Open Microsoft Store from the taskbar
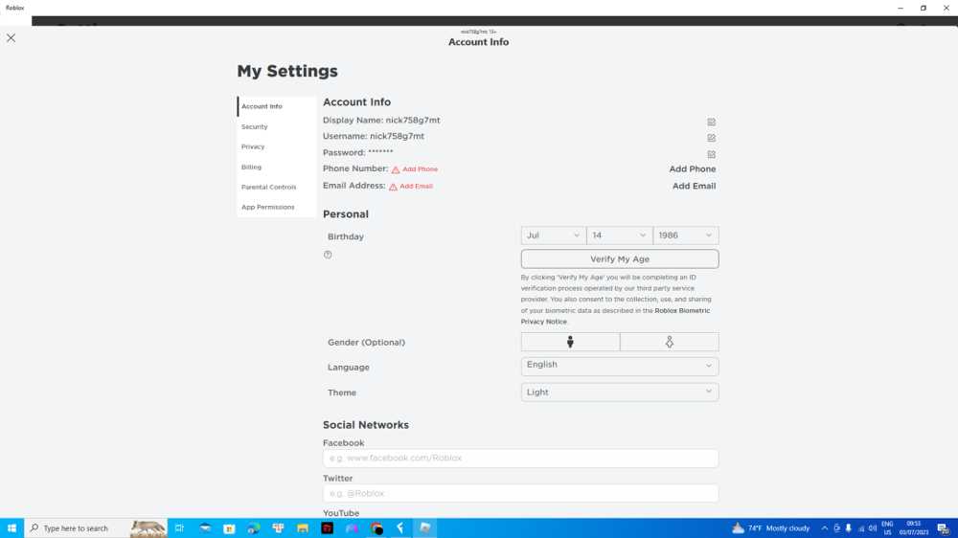Screen dimensions: 958x538 click(229, 528)
